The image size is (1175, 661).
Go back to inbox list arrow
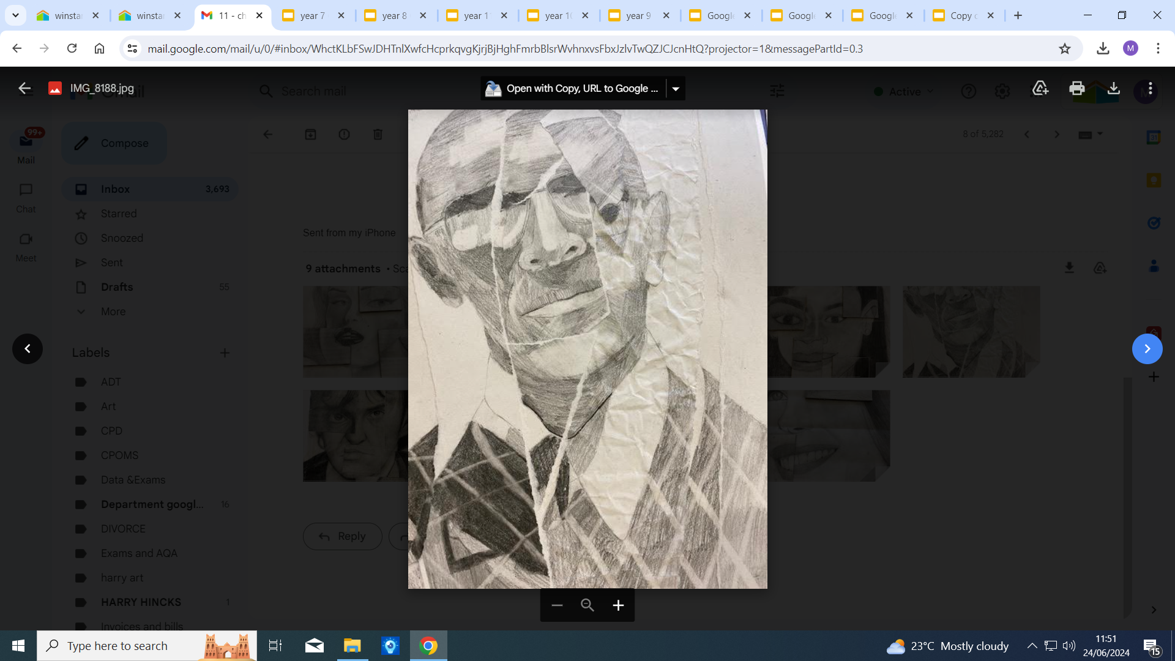(268, 134)
